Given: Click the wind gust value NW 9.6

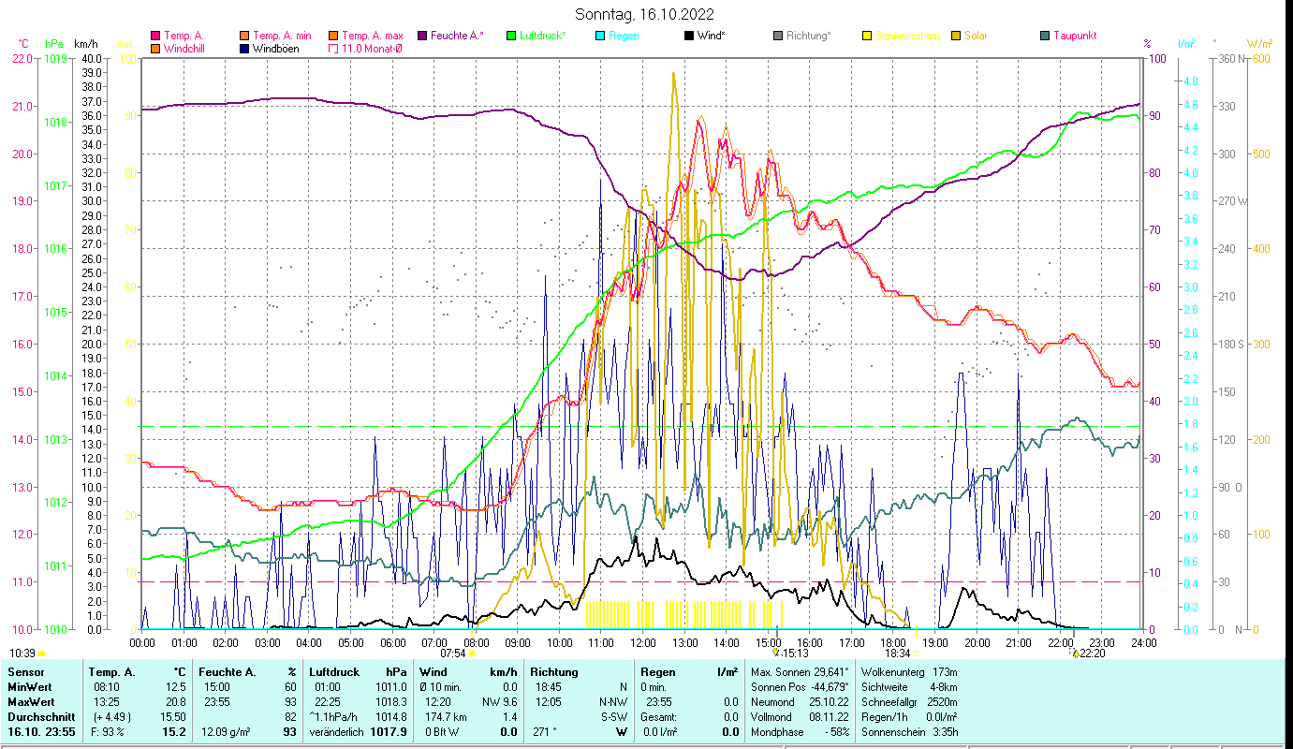Looking at the screenshot, I should pyautogui.click(x=499, y=700).
